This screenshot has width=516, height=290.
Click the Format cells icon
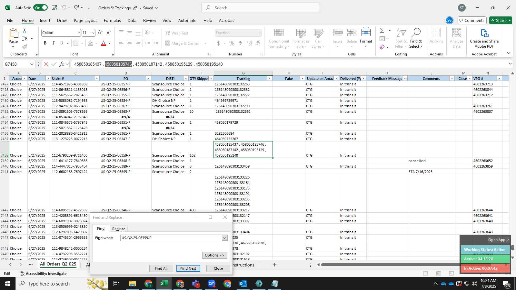click(366, 38)
